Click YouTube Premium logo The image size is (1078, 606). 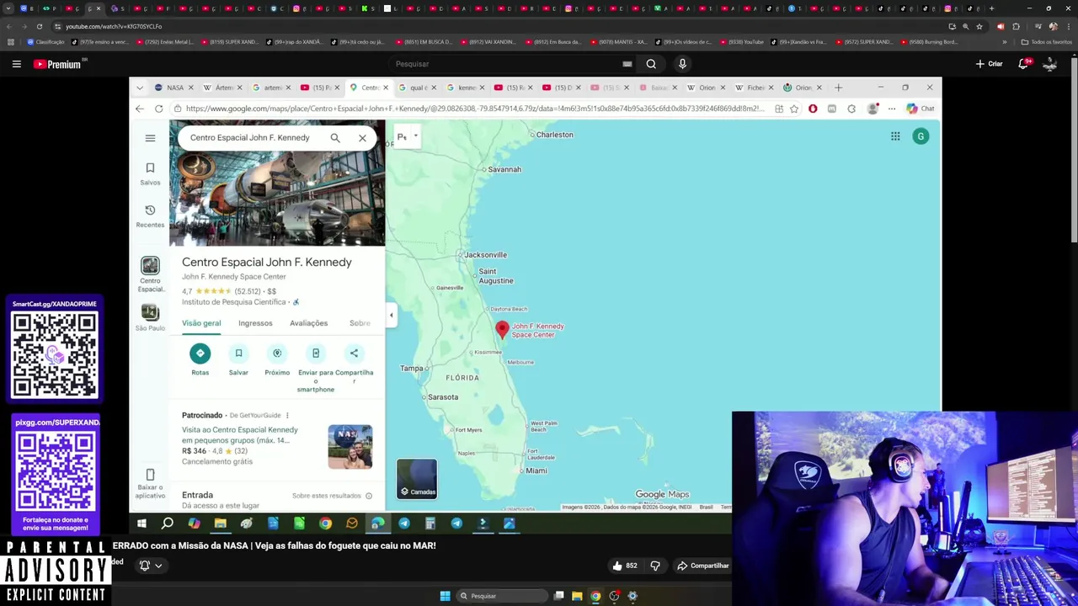coord(57,64)
